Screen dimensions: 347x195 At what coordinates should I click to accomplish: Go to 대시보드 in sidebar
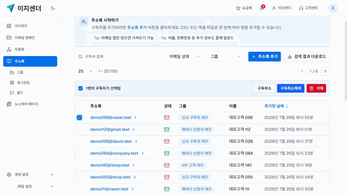[30, 26]
